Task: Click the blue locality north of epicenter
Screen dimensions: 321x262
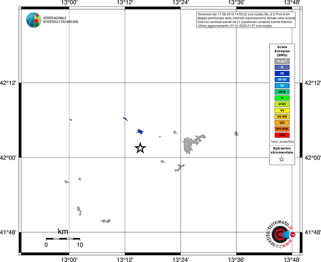Action: 140,132
